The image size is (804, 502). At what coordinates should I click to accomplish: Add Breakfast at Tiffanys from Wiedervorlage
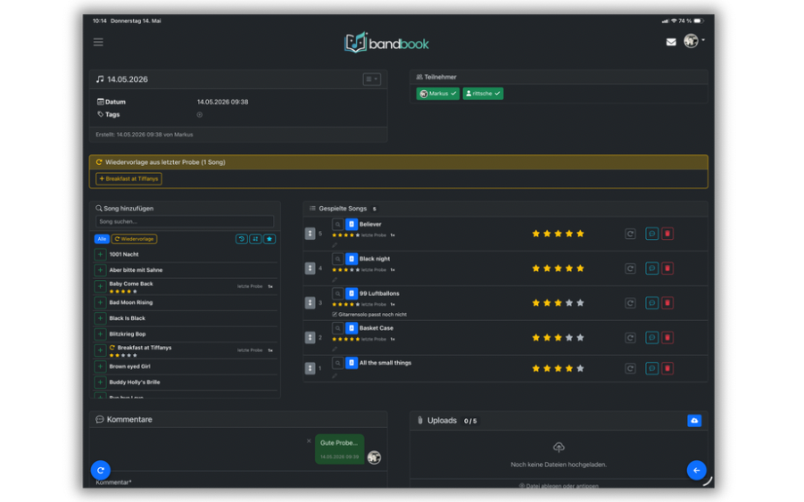[128, 178]
